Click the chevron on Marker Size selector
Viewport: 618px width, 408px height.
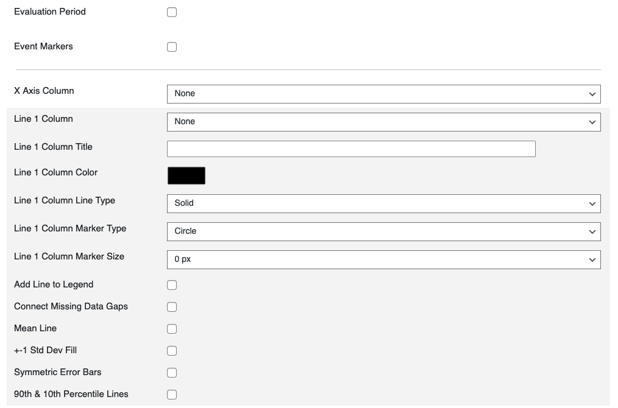coord(591,259)
